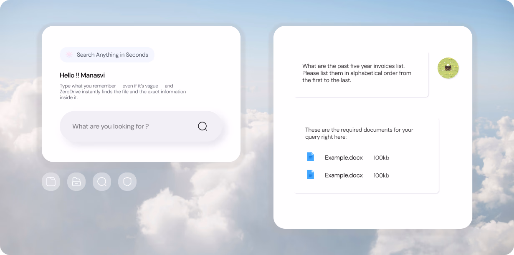Image resolution: width=514 pixels, height=255 pixels.
Task: Select the ZeroDrive description text
Action: pos(123,91)
